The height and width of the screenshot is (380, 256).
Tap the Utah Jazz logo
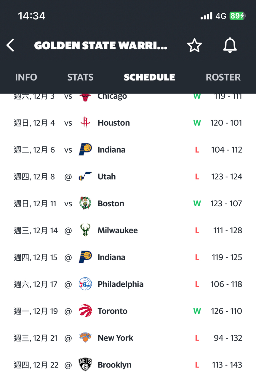coord(85,177)
